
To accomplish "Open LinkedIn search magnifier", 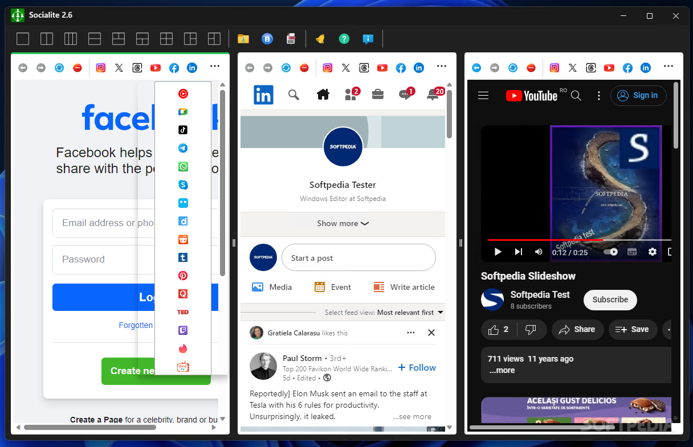I will pyautogui.click(x=293, y=95).
